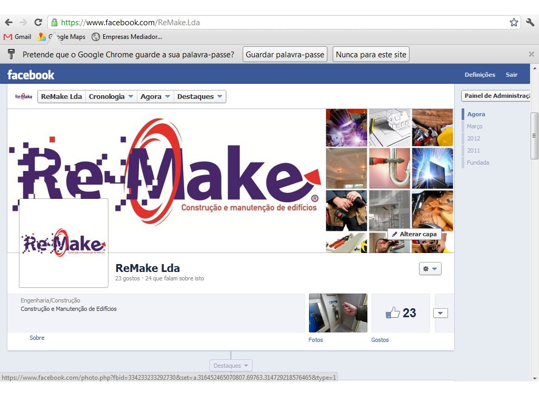539x404 pixels.
Task: Click the ReMake Lda page title
Action: 147,268
